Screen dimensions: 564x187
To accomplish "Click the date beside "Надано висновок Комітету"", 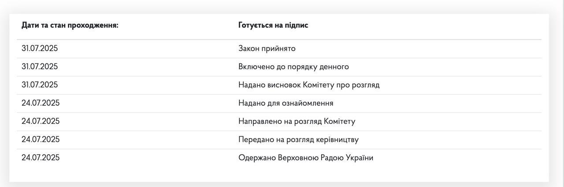I will pyautogui.click(x=40, y=85).
